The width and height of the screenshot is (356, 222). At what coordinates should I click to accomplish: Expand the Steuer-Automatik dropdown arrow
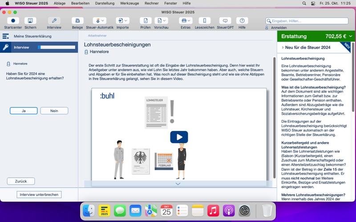(x=103, y=21)
